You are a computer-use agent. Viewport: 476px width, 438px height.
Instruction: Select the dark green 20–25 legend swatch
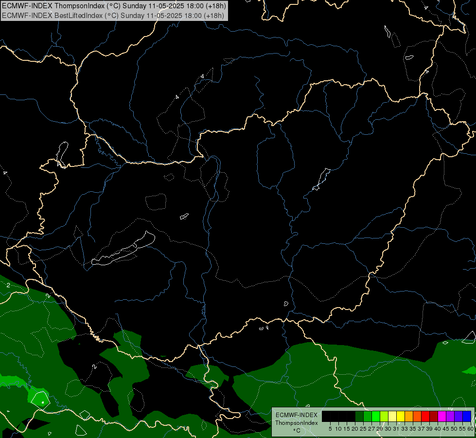pyautogui.click(x=359, y=417)
